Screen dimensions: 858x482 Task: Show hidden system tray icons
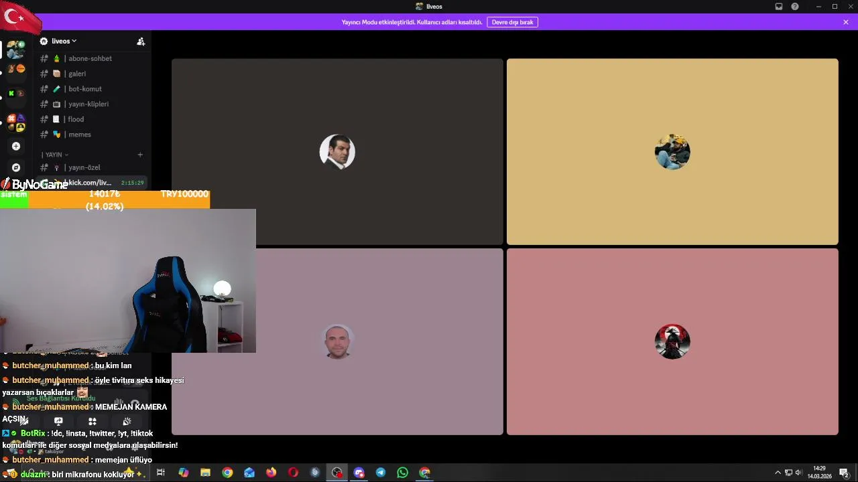[778, 473]
